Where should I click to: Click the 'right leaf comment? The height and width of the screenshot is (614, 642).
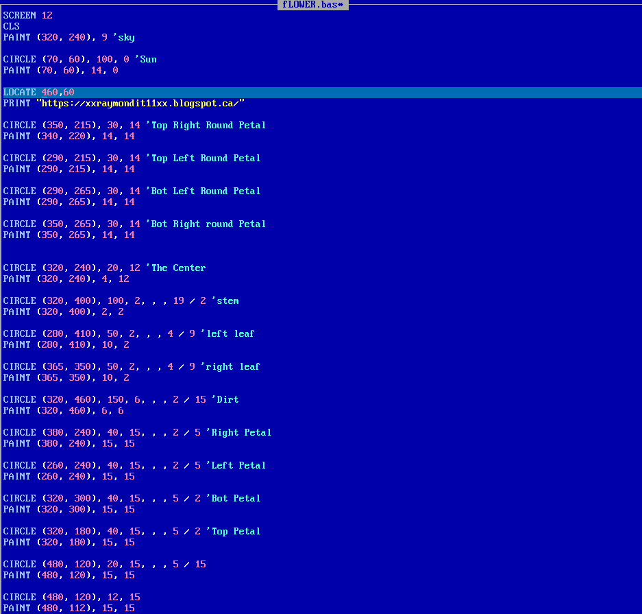[230, 366]
